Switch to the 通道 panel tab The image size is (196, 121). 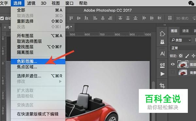pyautogui.click(x=185, y=31)
